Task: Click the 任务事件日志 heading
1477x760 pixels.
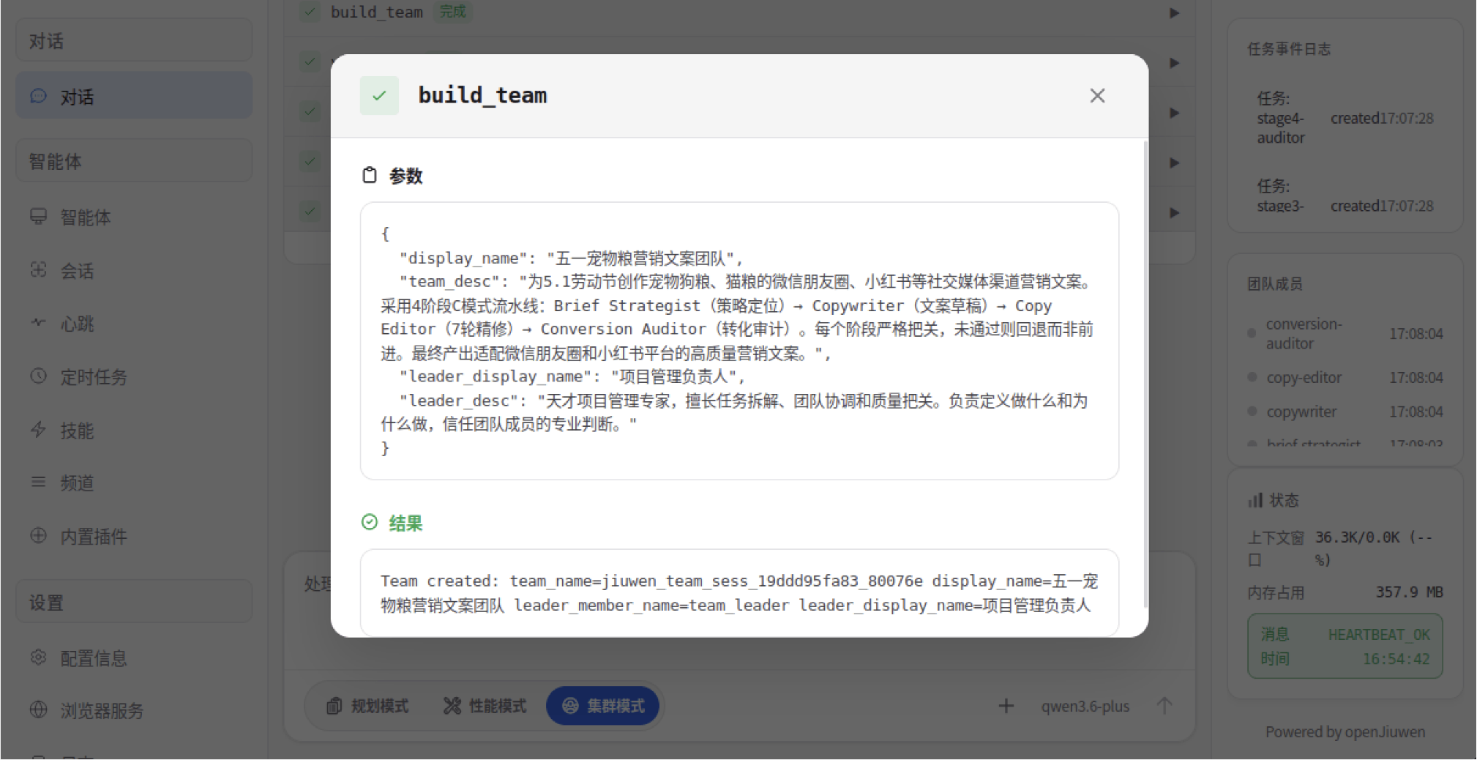Action: click(1289, 49)
